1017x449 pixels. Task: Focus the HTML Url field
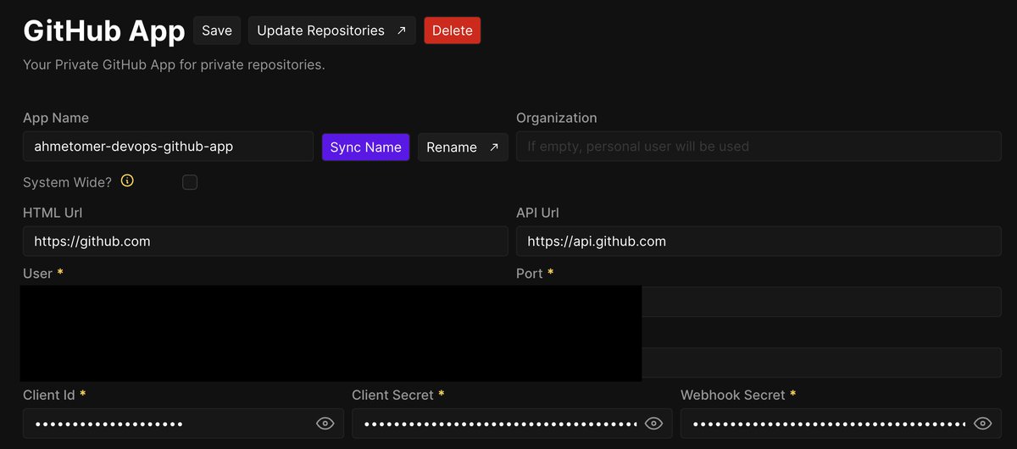pyautogui.click(x=265, y=241)
